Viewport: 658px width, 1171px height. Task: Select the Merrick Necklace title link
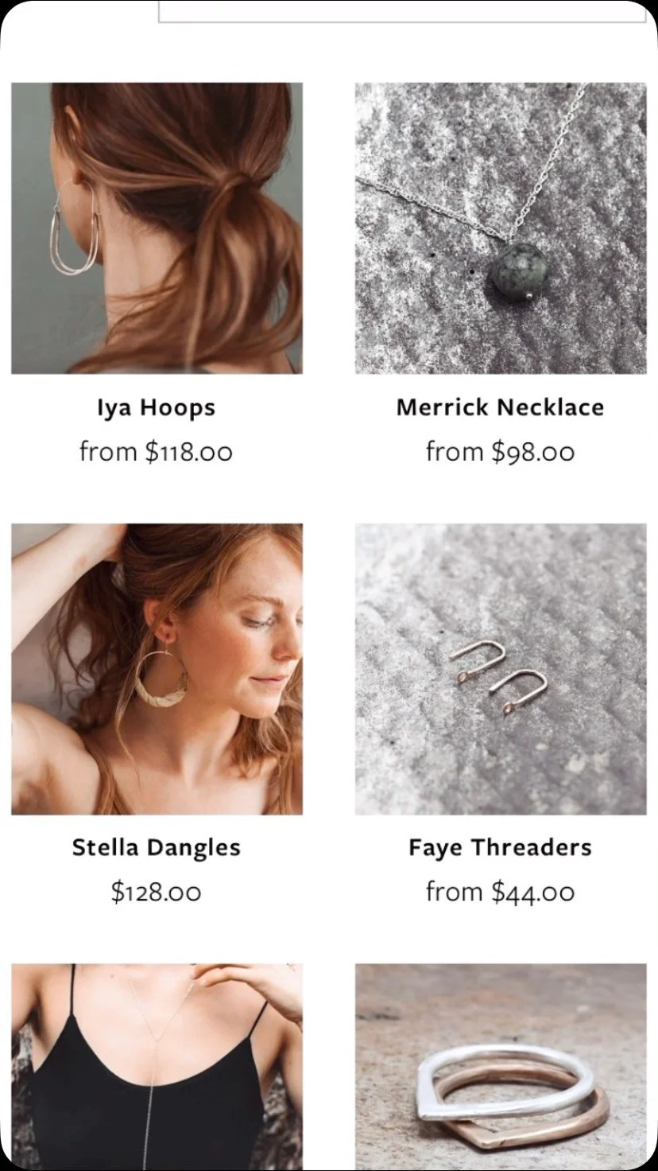501,407
